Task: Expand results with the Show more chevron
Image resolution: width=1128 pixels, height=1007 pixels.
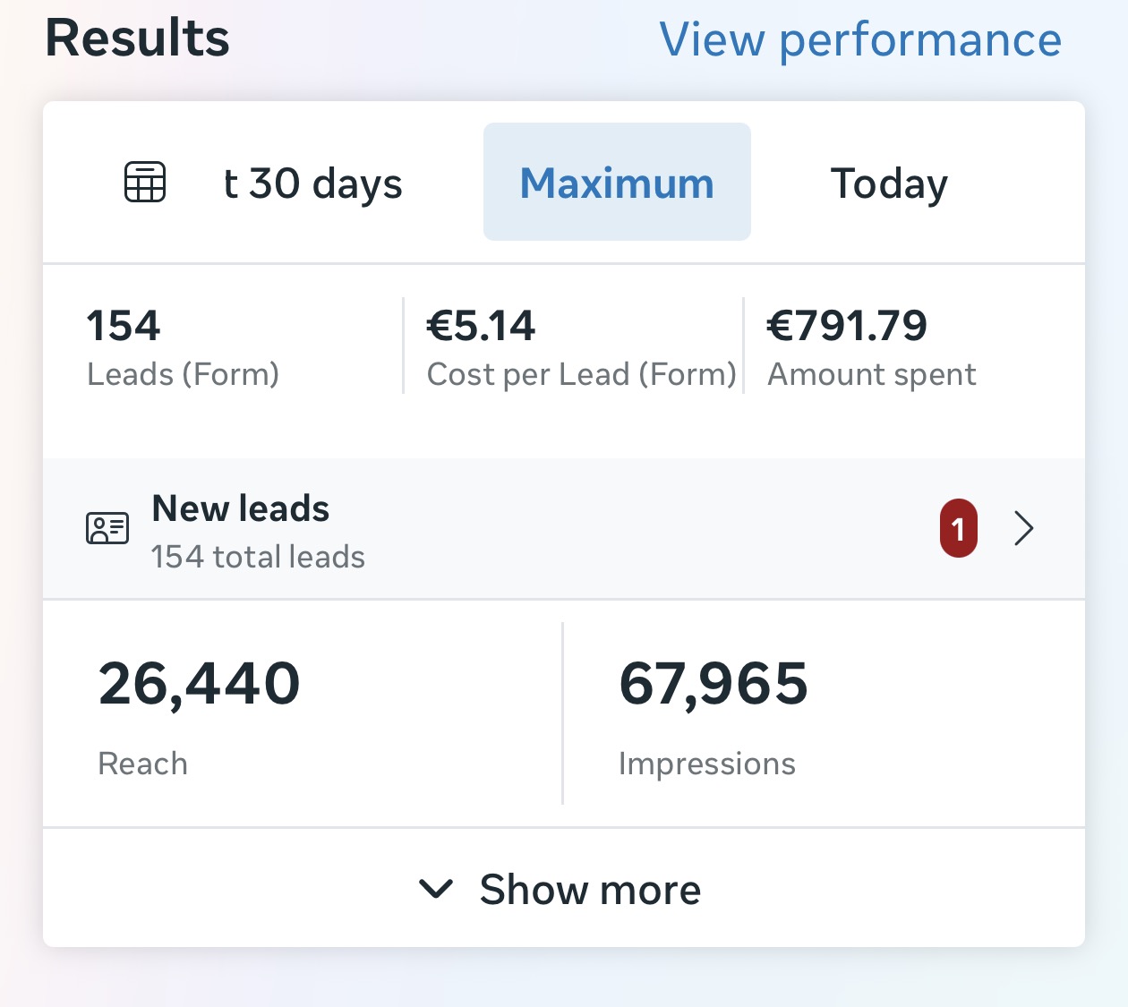Action: [x=436, y=889]
